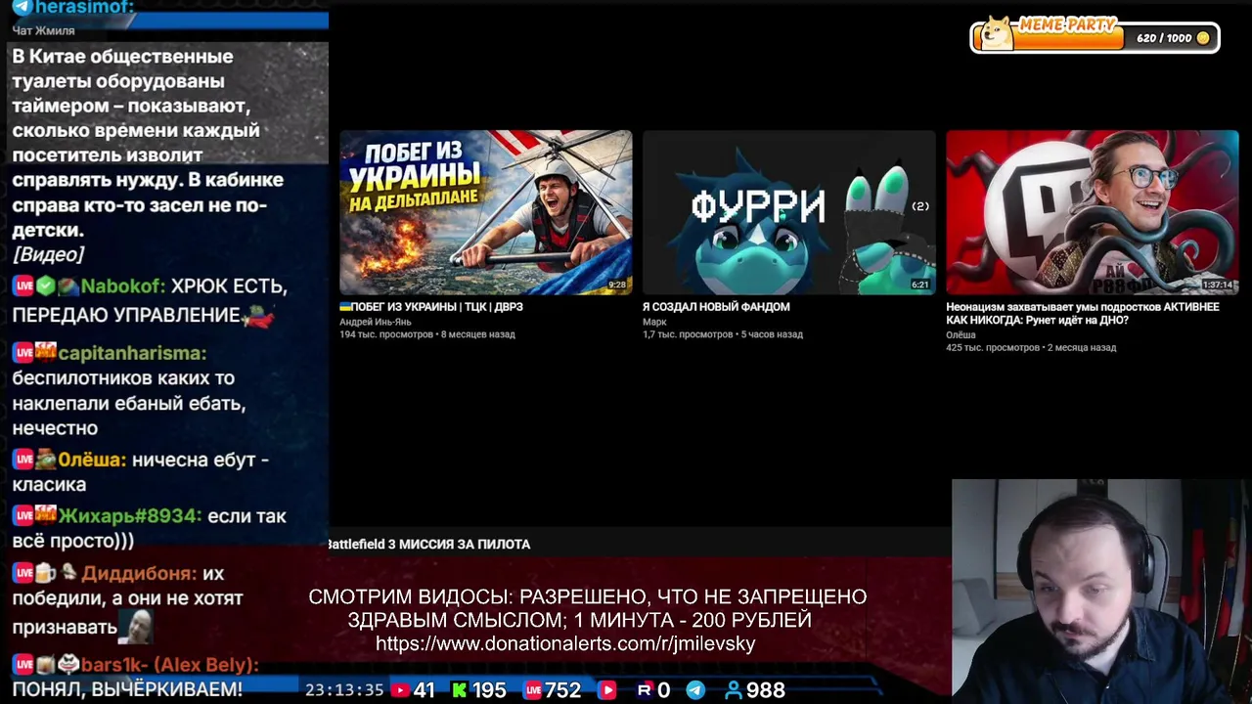
Task: Click the green verified badge beside Nabokof
Action: click(45, 286)
